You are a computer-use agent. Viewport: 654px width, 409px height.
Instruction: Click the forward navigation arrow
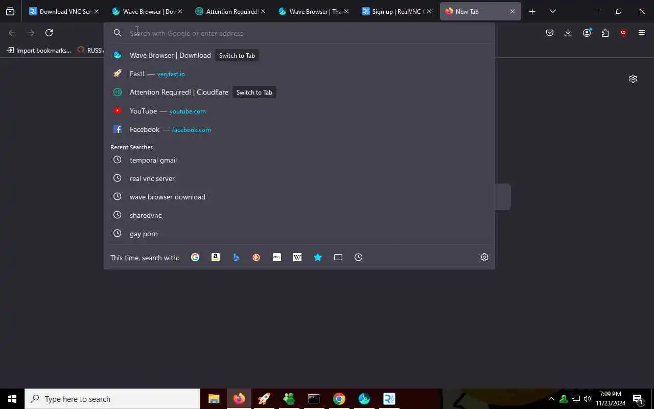tap(31, 33)
